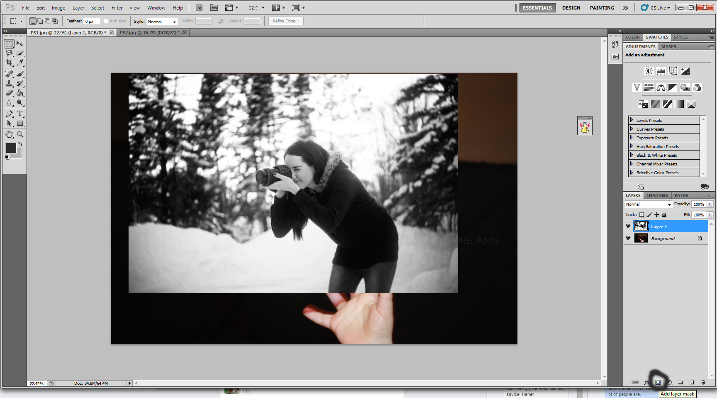This screenshot has height=398, width=717.
Task: Select the Crop tool
Action: (9, 63)
